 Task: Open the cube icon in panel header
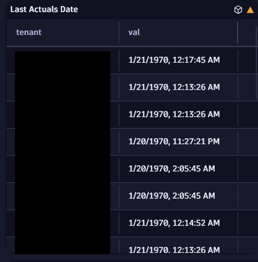[238, 10]
